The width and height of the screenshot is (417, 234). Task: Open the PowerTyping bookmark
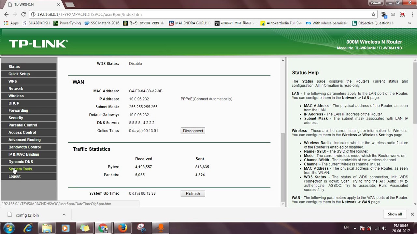pos(67,23)
